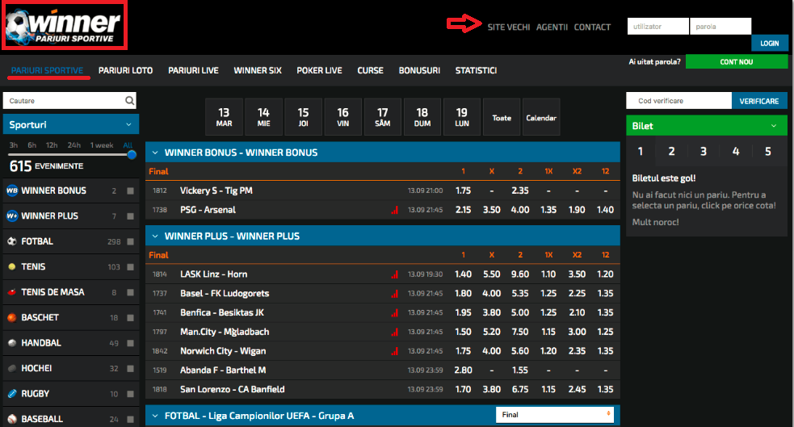This screenshot has width=794, height=427.
Task: Select the 16 VIN date button
Action: [342, 117]
